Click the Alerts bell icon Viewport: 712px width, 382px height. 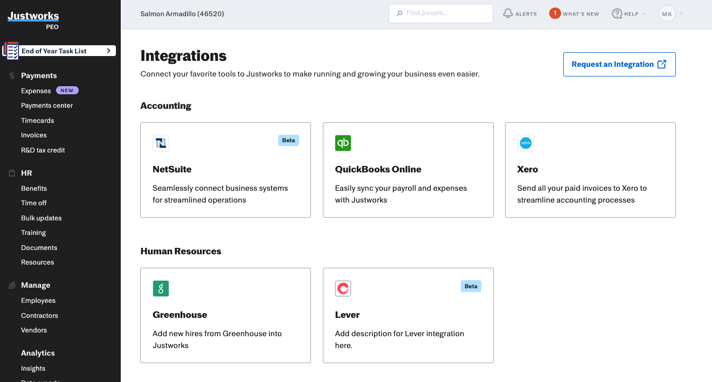click(x=508, y=13)
